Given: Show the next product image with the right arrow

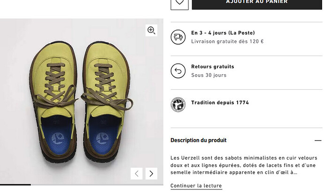Looking at the screenshot, I should [151, 173].
